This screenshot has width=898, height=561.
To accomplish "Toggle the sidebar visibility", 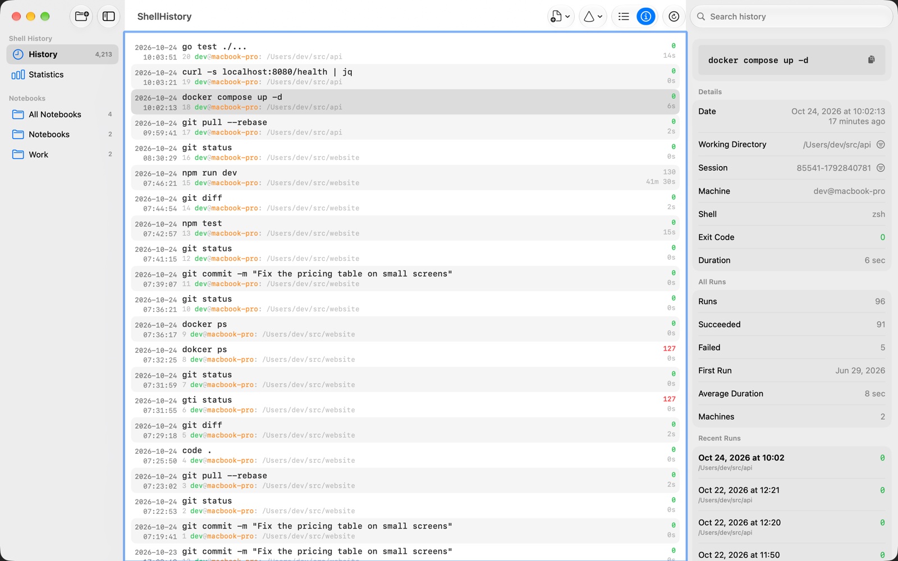I will click(109, 16).
